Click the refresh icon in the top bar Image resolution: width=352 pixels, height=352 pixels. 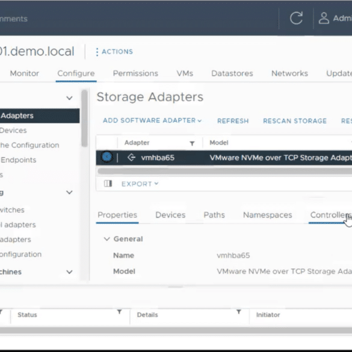click(x=296, y=18)
